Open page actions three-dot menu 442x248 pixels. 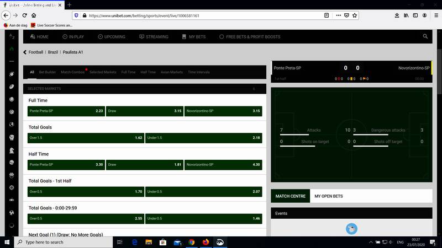click(338, 15)
